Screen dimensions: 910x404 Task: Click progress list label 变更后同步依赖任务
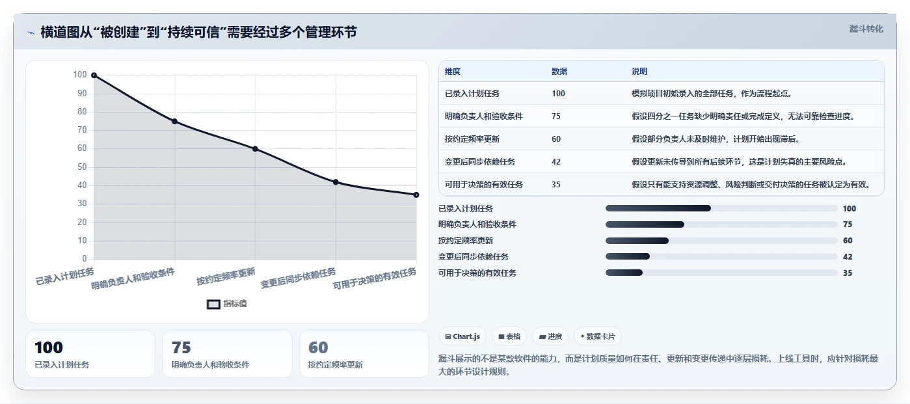[474, 257]
